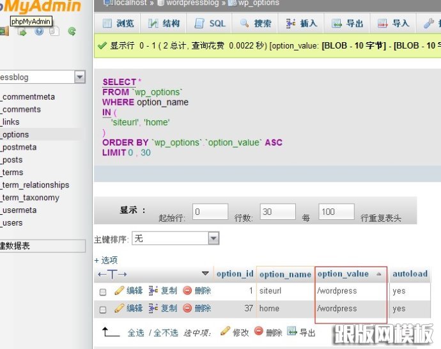This screenshot has width=441, height=349.
Task: Open the _postmeta table in the sidebar
Action: click(x=19, y=147)
